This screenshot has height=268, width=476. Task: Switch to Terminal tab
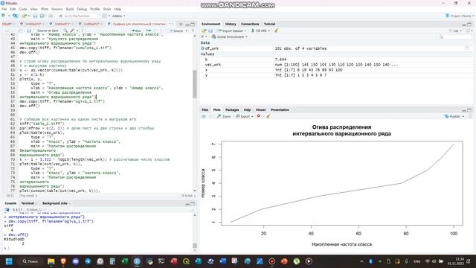pyautogui.click(x=28, y=203)
